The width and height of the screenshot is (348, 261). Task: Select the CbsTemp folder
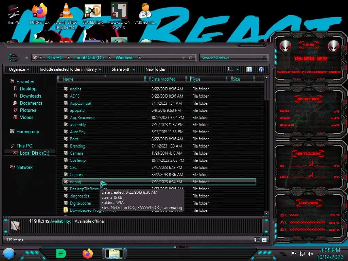78,160
